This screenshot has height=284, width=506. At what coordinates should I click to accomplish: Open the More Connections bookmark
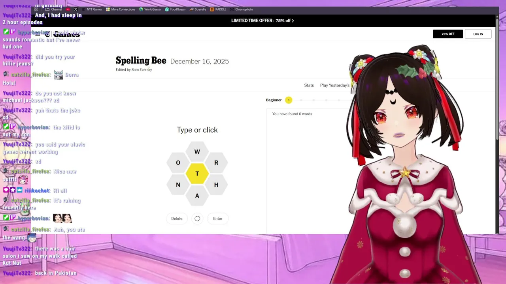(x=120, y=9)
